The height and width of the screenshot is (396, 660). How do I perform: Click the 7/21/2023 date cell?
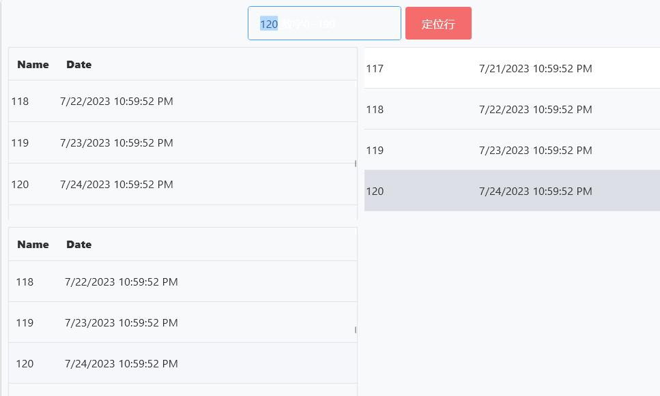pos(535,69)
